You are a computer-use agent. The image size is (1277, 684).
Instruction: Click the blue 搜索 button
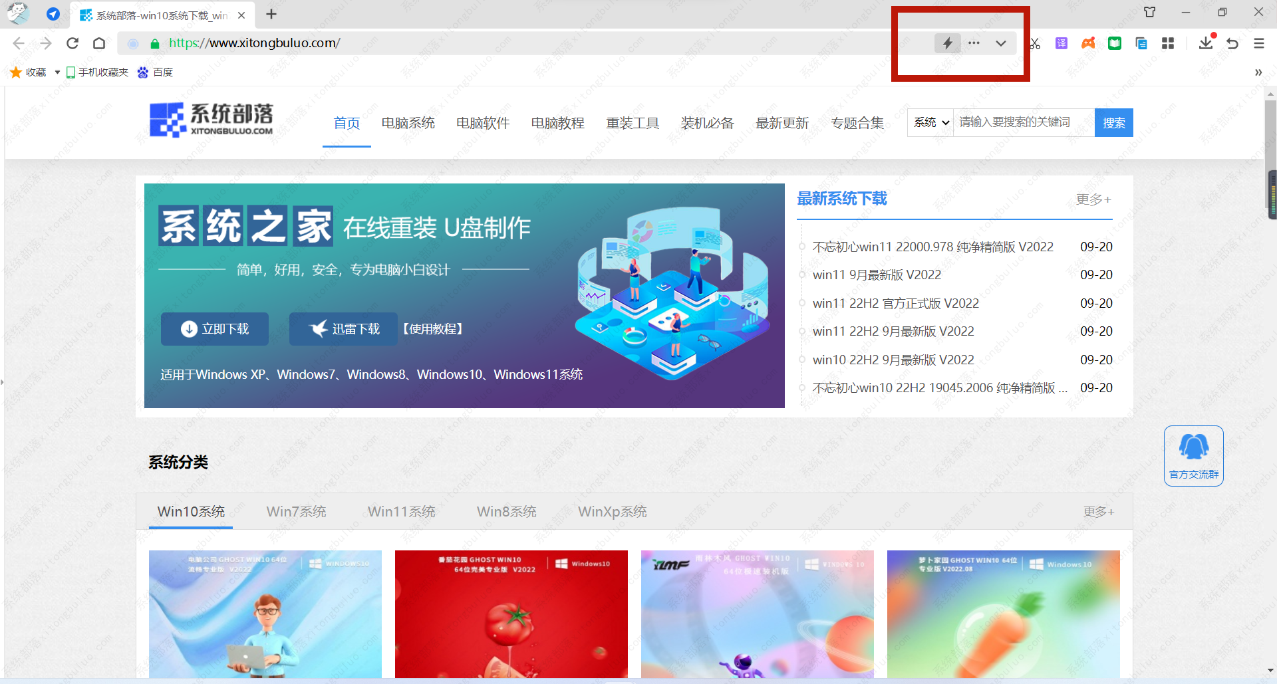[x=1114, y=122]
